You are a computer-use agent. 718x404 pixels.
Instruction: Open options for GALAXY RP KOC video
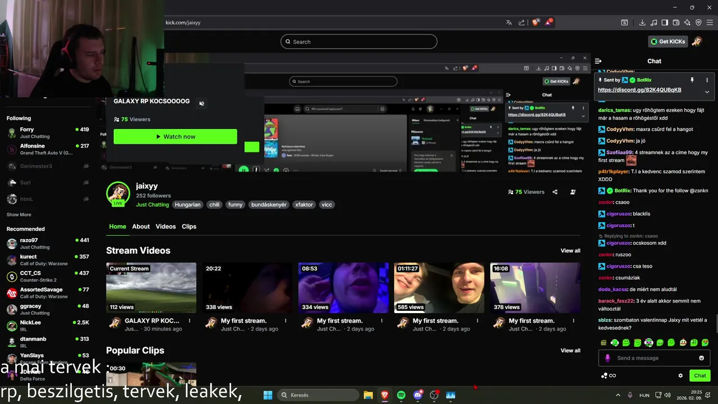coord(190,321)
